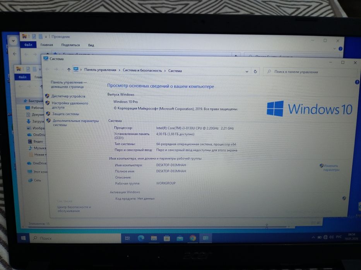
Task: Open Device Manager (Диспетчер устройств) link
Action: click(x=68, y=96)
